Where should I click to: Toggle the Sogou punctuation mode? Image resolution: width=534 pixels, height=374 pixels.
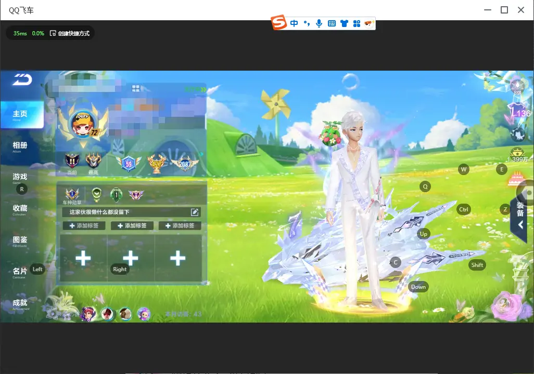click(307, 23)
